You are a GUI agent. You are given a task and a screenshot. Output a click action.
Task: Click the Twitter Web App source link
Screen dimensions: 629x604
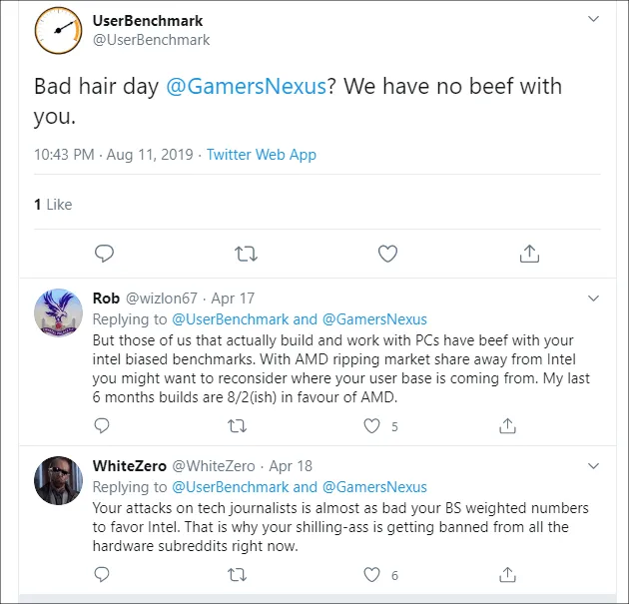point(262,155)
